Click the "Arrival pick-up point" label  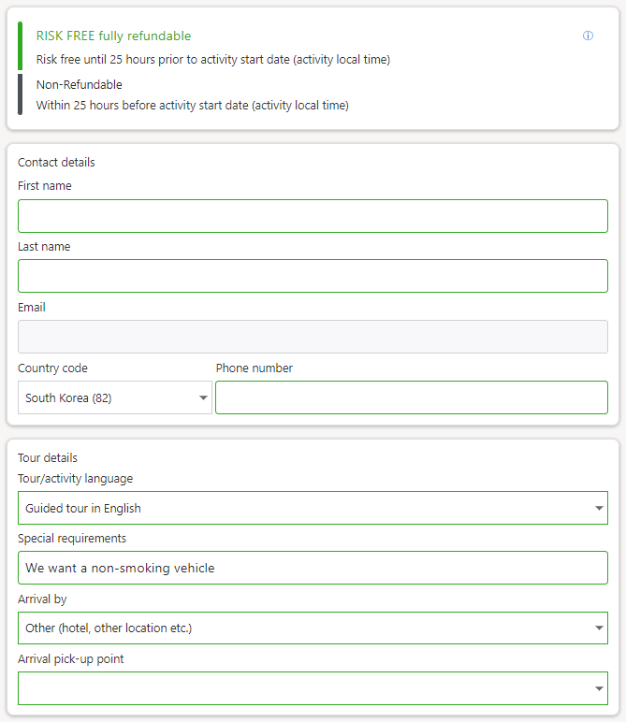[70, 659]
